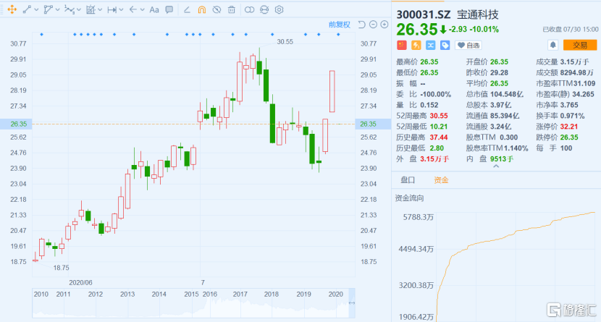This screenshot has width=601, height=322.
Task: Click the 18.75 low price label on chart
Action: point(61,268)
